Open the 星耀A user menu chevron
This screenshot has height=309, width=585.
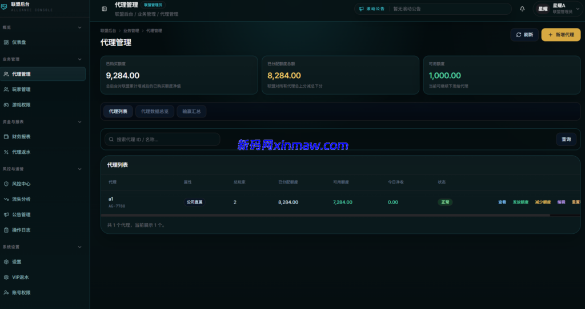pyautogui.click(x=578, y=9)
